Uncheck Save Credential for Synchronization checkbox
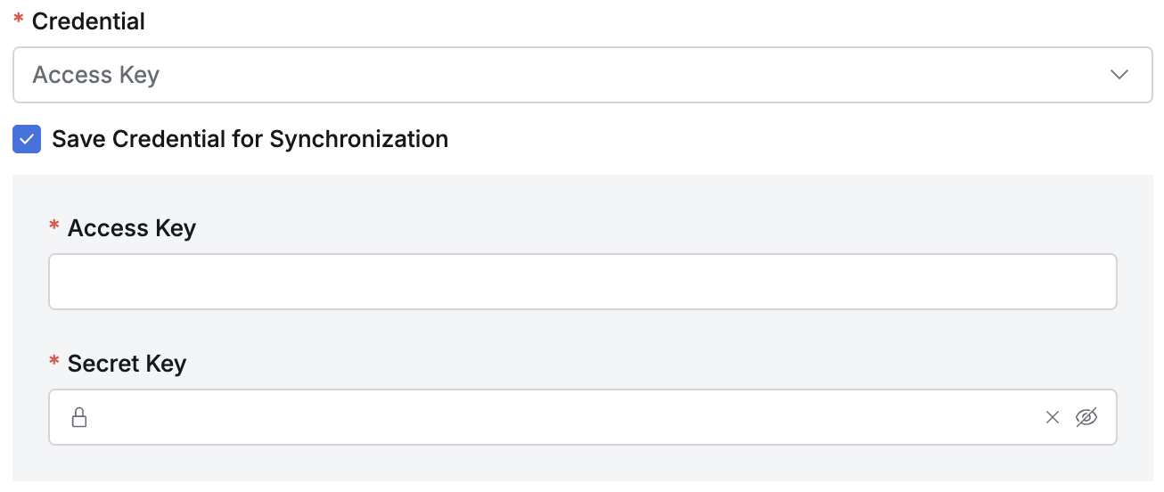Viewport: 1164px width, 492px height. (27, 139)
